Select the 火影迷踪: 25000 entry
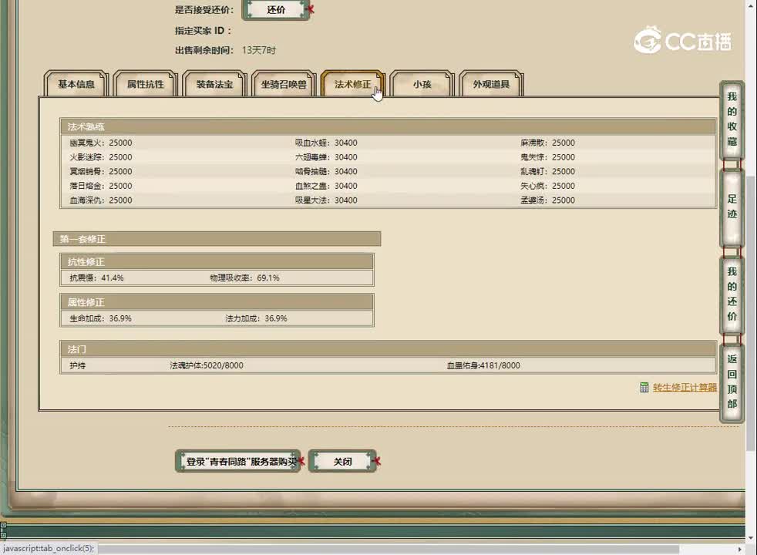 [100, 157]
